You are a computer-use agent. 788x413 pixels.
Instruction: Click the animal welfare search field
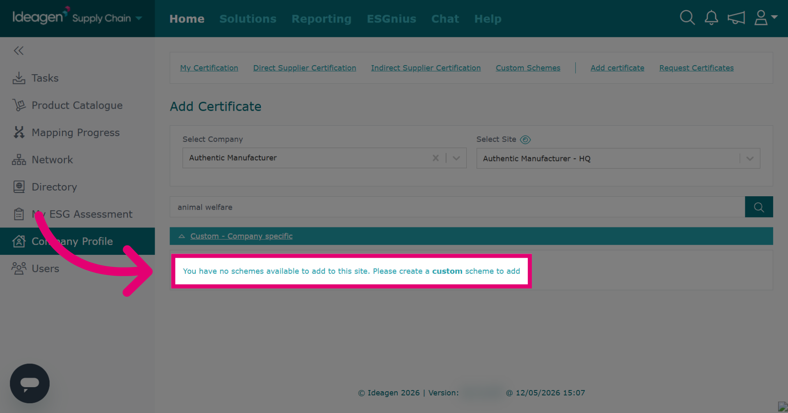click(x=457, y=207)
